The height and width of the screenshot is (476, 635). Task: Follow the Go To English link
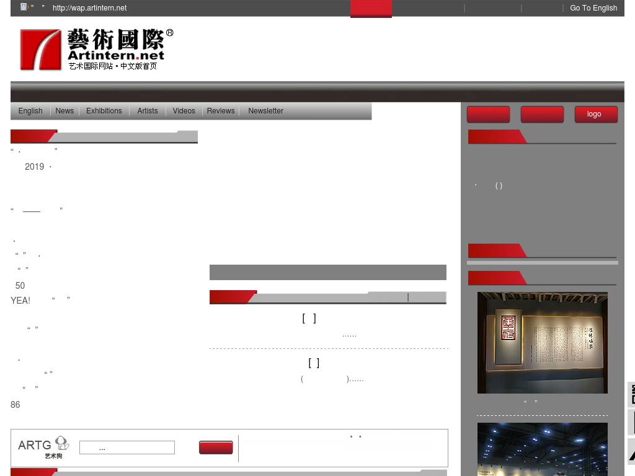(x=593, y=8)
